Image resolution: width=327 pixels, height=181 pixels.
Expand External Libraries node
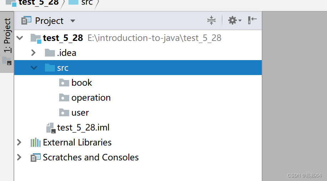(x=19, y=143)
